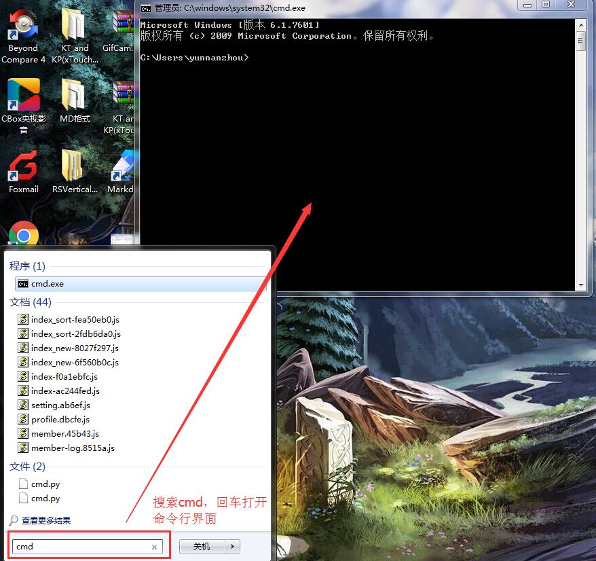This screenshot has width=596, height=561.
Task: Maximize the cmd.exe window
Action: [x=546, y=5]
